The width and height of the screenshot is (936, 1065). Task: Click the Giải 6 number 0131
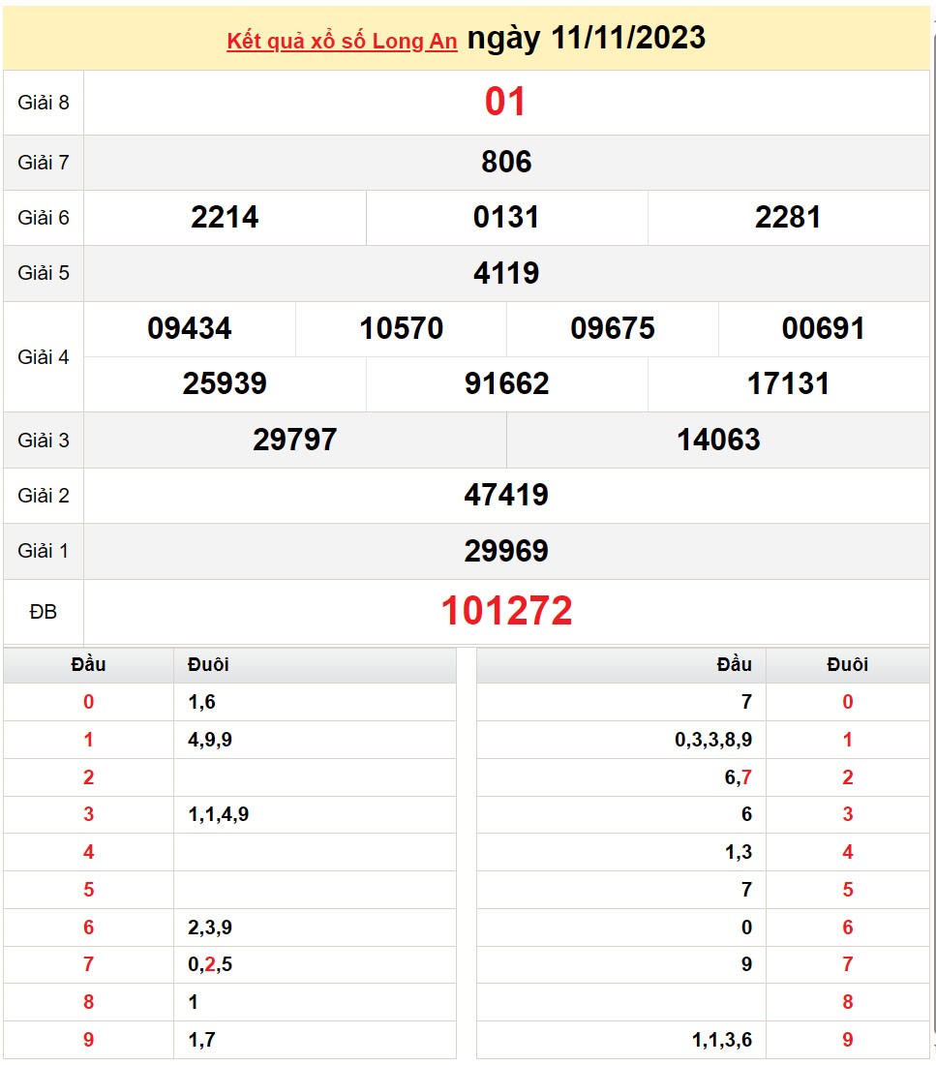[x=507, y=217]
